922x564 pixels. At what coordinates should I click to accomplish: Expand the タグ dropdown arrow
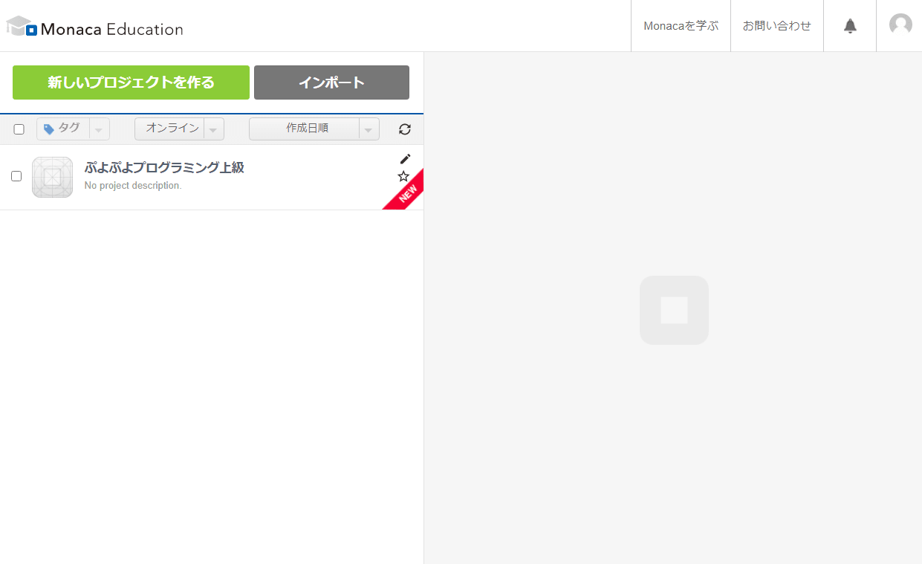pyautogui.click(x=99, y=129)
